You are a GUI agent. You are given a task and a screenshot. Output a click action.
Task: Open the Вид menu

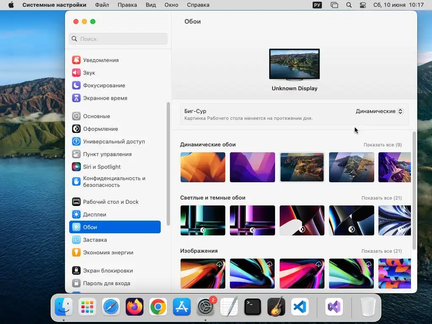click(x=151, y=5)
